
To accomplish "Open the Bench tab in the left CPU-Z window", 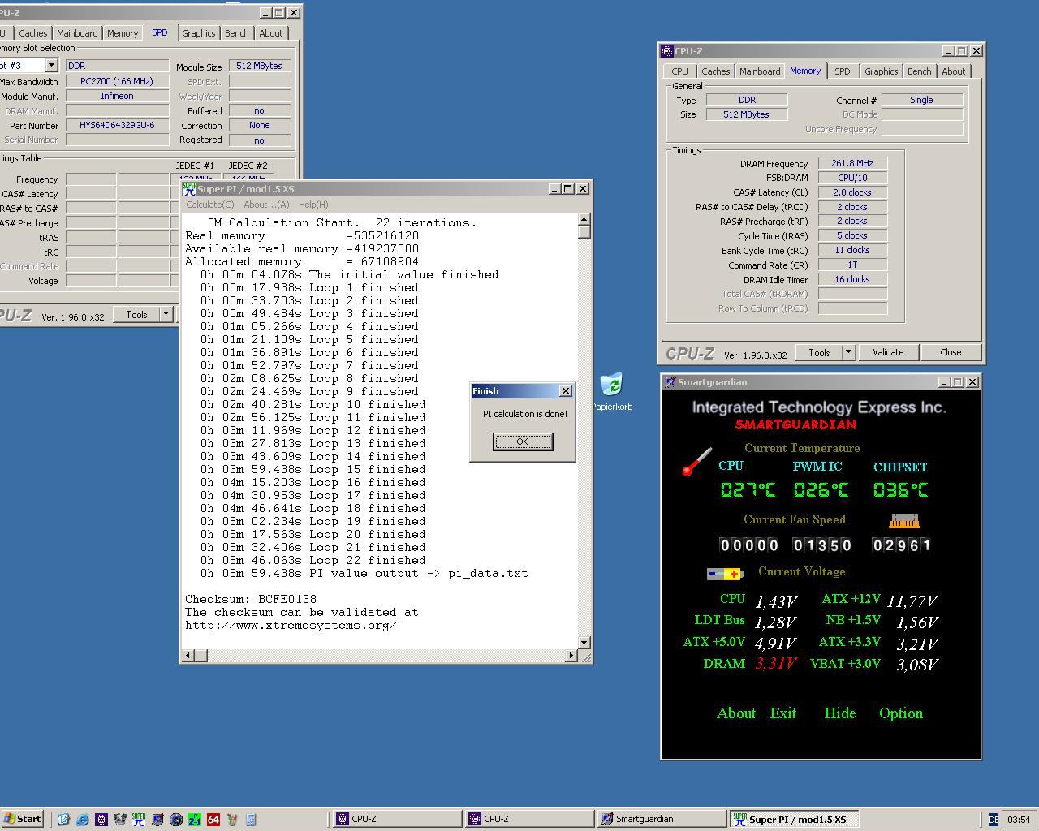I will [x=236, y=33].
